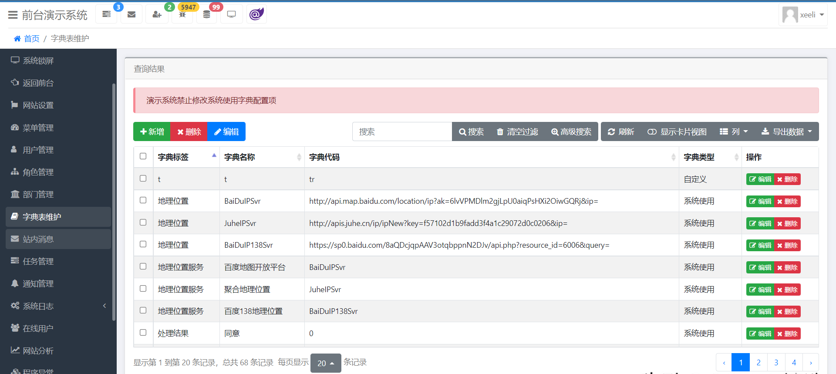
Task: Select the header select-all checkbox
Action: (143, 156)
